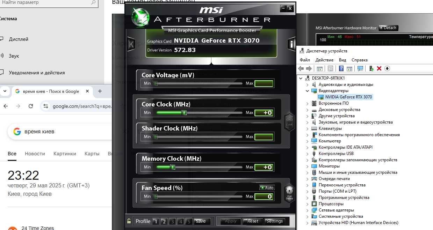Collapse the DESKTOP-6RTKIK1 root node
This screenshot has width=433, height=230.
pos(301,78)
